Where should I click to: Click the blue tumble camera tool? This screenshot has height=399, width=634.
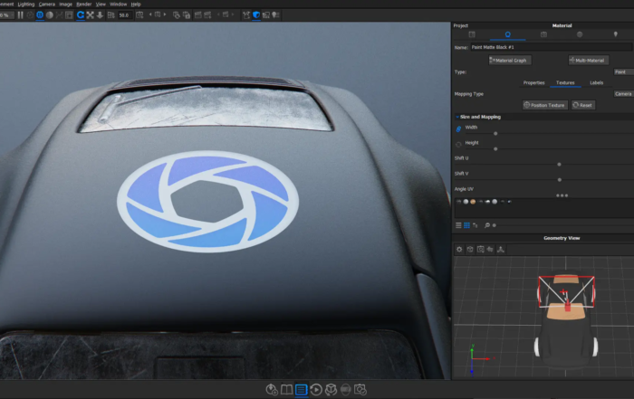(x=81, y=15)
